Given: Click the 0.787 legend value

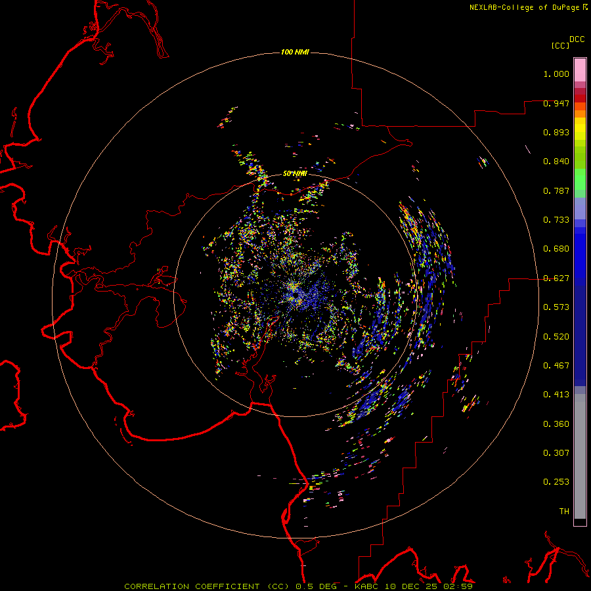Looking at the screenshot, I should tap(556, 190).
